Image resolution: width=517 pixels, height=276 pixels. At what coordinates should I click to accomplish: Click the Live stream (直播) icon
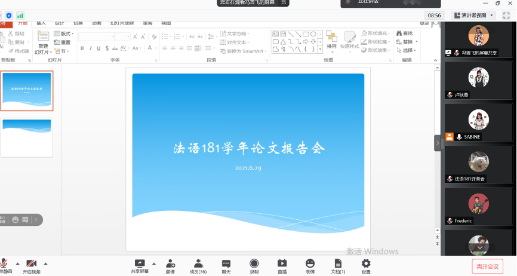[x=282, y=263]
